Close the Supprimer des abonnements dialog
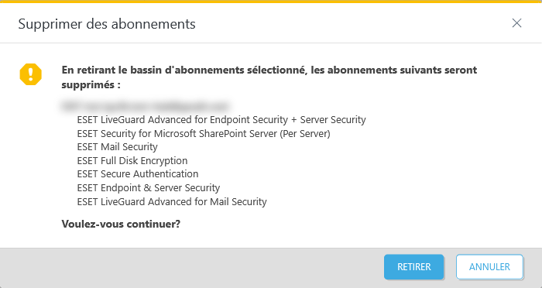Viewport: 542px width, 288px height. [516, 23]
